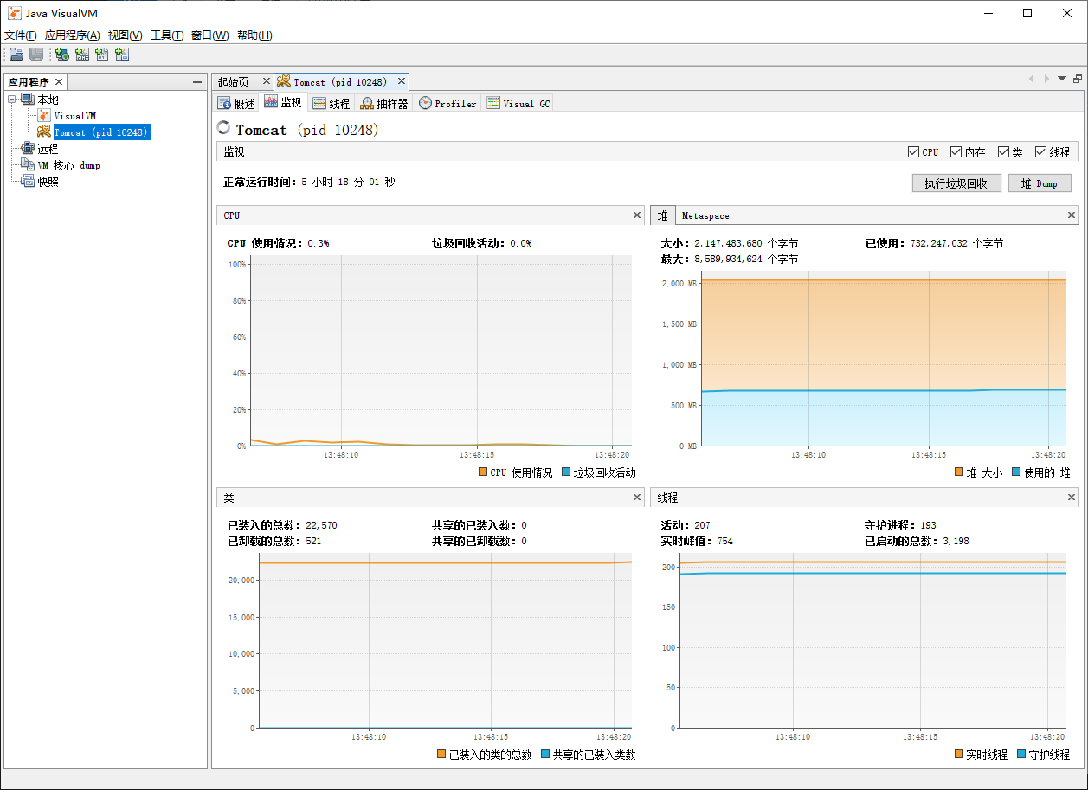Uncheck the CPU graph checkbox
The width and height of the screenshot is (1088, 790).
[913, 152]
